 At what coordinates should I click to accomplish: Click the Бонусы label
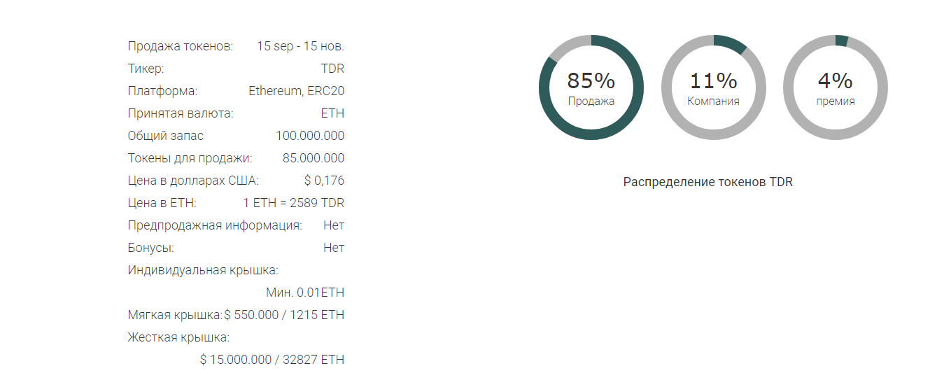tap(150, 248)
